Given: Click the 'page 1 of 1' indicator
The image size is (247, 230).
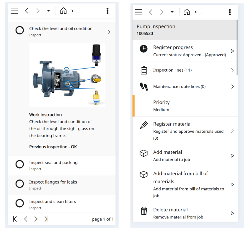Looking at the screenshot, I should (x=103, y=219).
